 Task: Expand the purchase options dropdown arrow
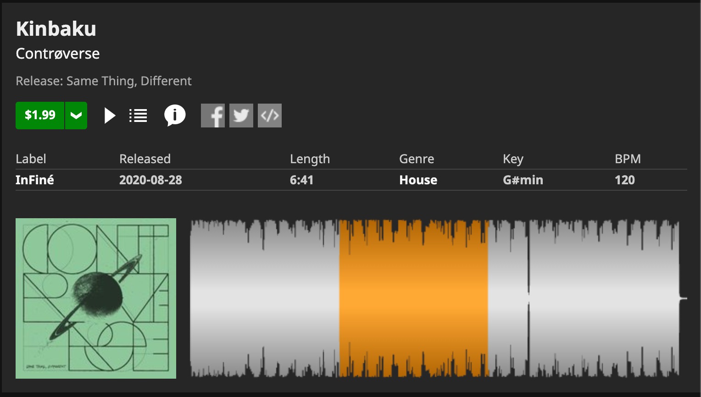pyautogui.click(x=76, y=116)
